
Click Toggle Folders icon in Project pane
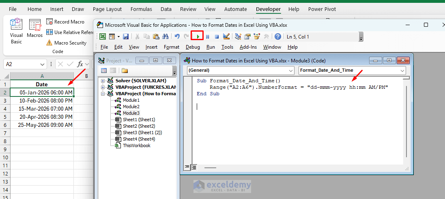pyautogui.click(x=125, y=71)
